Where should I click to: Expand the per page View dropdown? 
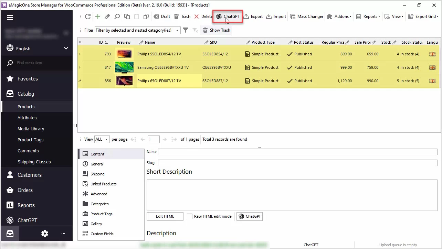click(x=102, y=139)
